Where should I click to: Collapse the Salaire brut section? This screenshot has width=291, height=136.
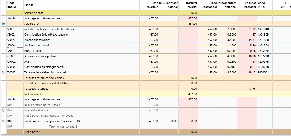(4, 24)
